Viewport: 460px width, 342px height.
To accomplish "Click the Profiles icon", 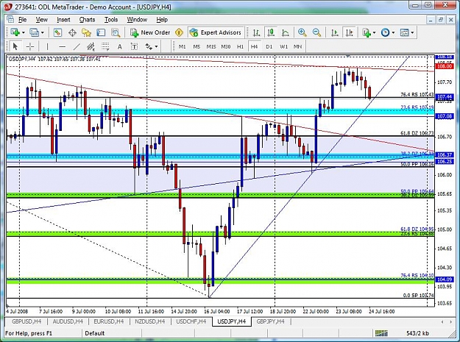I will point(34,32).
